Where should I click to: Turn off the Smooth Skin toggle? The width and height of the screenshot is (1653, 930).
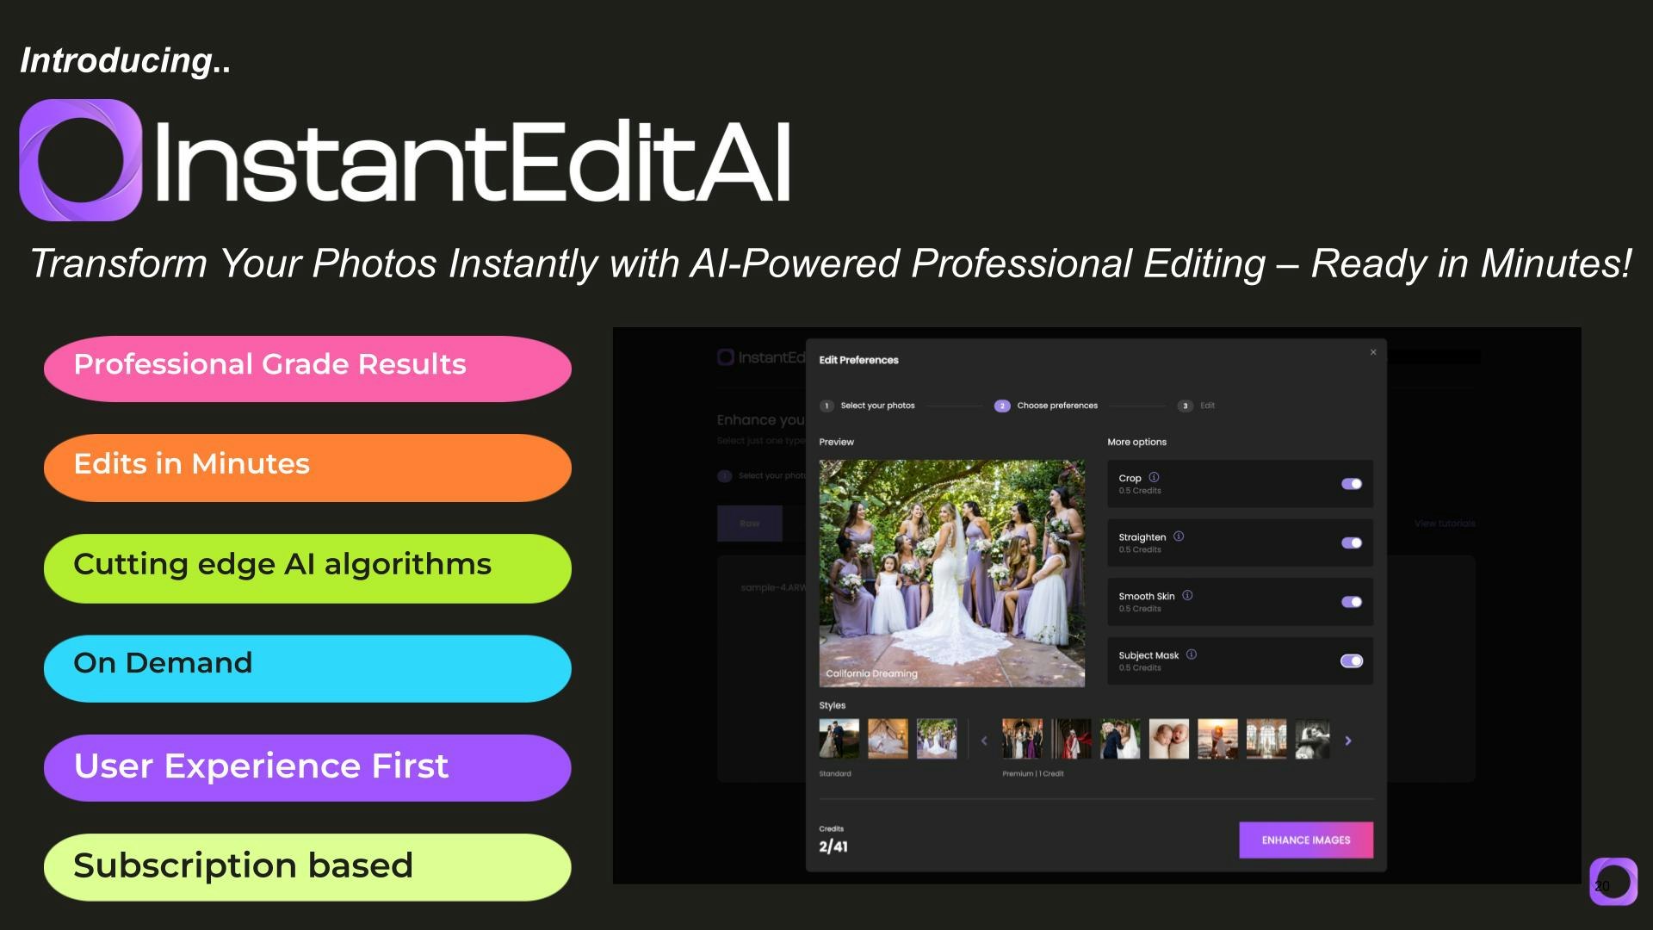point(1351,602)
